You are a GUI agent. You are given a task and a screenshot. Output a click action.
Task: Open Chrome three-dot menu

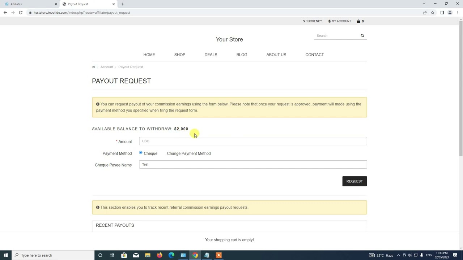tap(458, 13)
